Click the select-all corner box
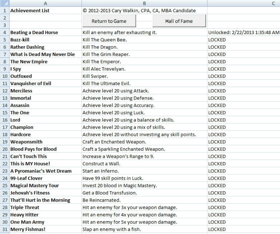This screenshot has width=280, height=234. tap(4, 3)
